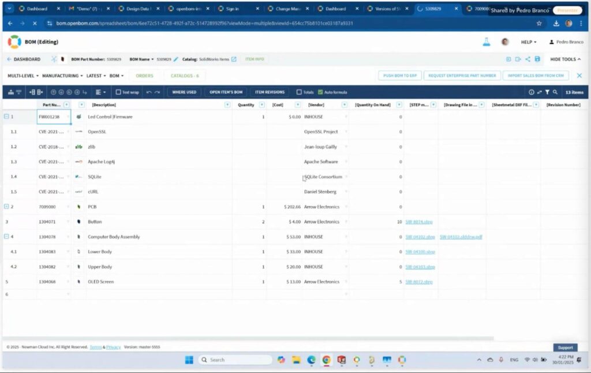The height and width of the screenshot is (373, 591).
Task: Open the Quantity column filter arrow
Action: (x=261, y=105)
